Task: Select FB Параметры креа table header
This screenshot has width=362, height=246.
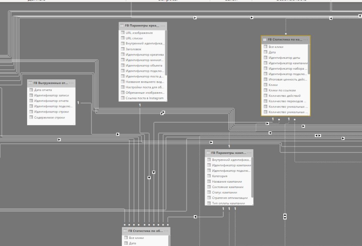Action: click(143, 25)
